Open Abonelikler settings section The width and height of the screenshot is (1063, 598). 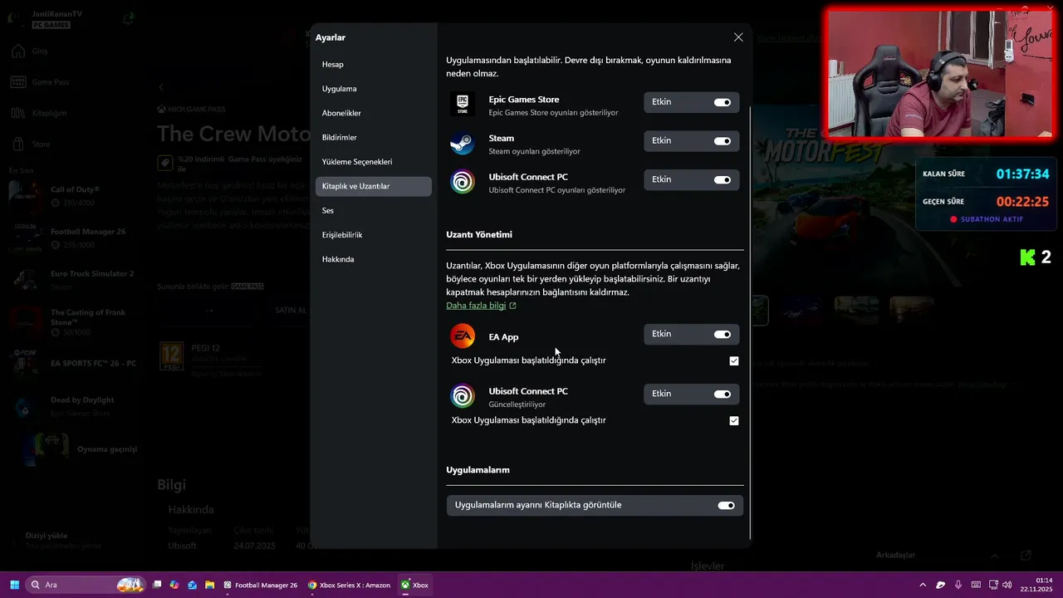click(x=373, y=113)
